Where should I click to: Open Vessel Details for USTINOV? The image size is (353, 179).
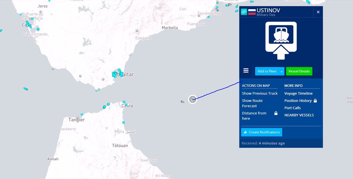pyautogui.click(x=299, y=71)
